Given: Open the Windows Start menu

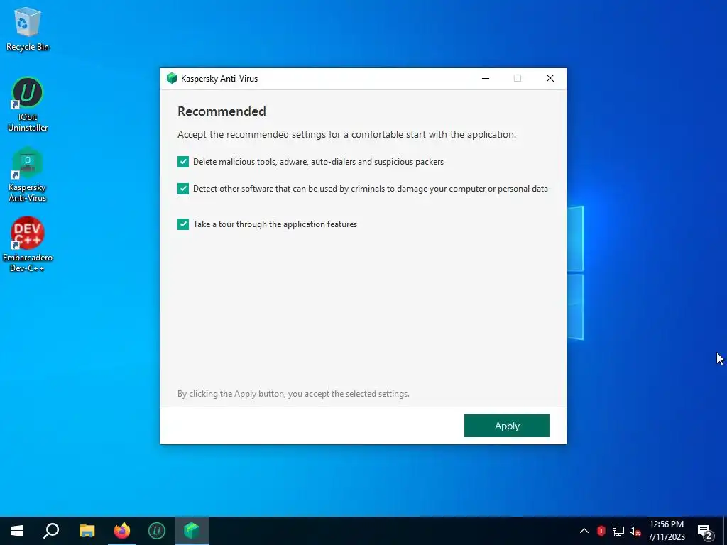Looking at the screenshot, I should tap(17, 531).
